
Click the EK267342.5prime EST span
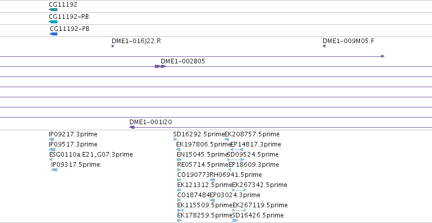point(239,190)
